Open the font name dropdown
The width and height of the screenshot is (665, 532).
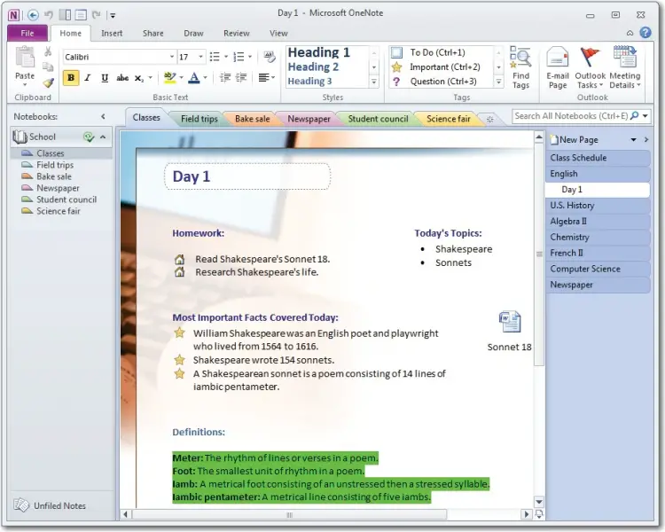tap(172, 57)
